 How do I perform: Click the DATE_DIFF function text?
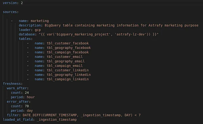(x=32, y=115)
